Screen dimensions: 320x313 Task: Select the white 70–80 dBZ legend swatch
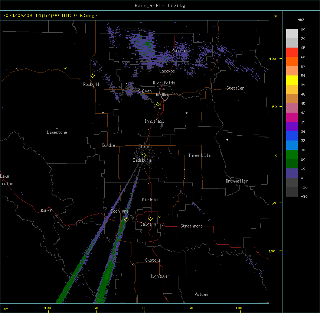click(x=292, y=34)
